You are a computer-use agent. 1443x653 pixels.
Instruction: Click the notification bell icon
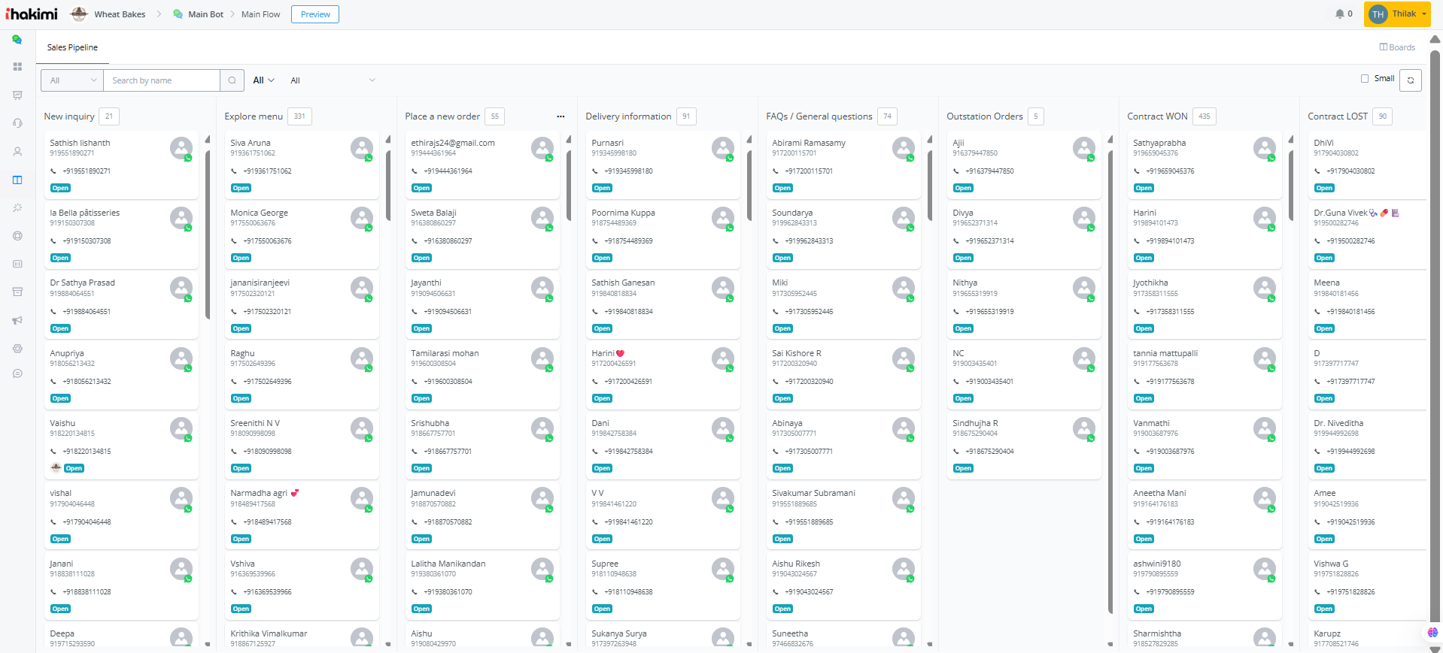point(1339,14)
